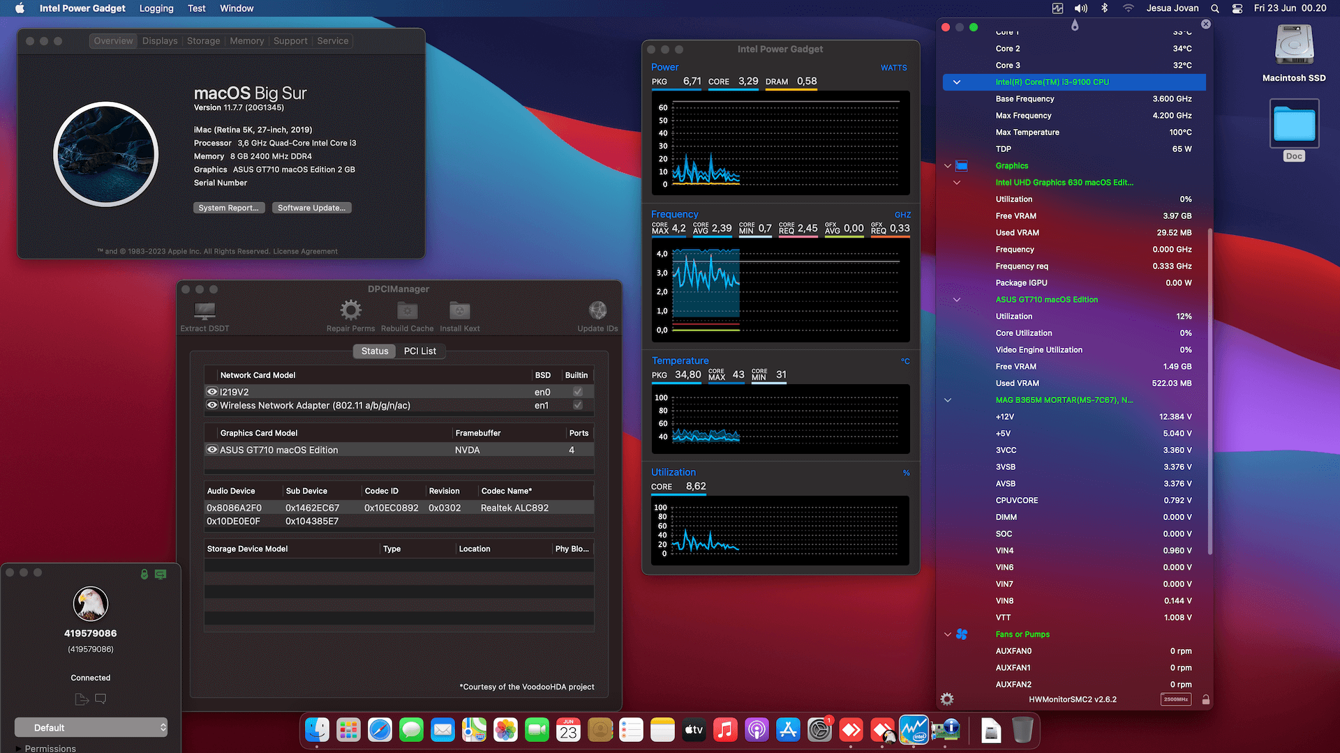Open the Default profile dropdown in AnyDesk
The height and width of the screenshot is (753, 1340).
point(91,727)
